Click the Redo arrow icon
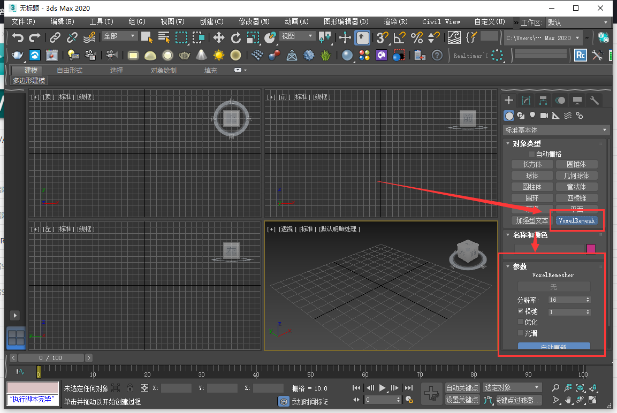617x413 pixels. [x=35, y=38]
